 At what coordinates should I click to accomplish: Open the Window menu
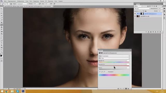coord(56,1)
